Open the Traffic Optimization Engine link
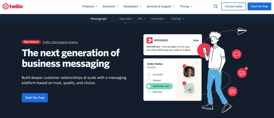This screenshot has width=274, height=118. click(x=60, y=42)
